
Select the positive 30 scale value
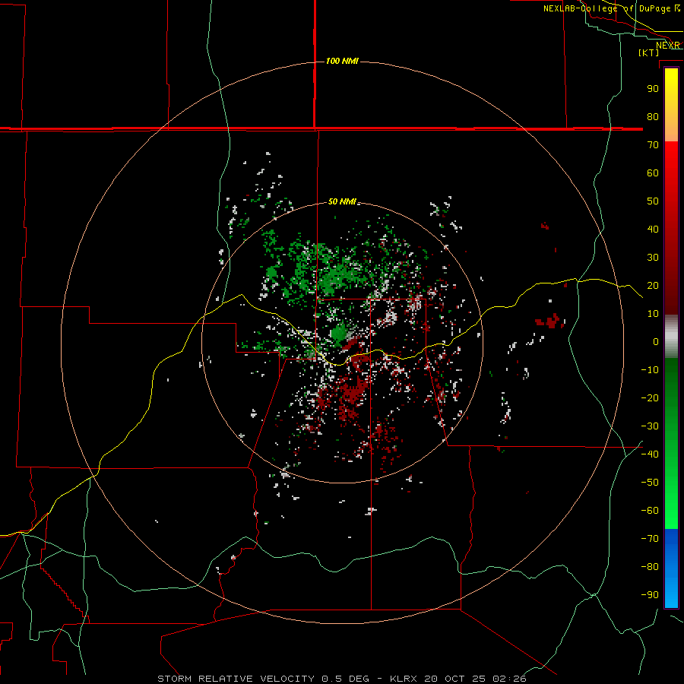point(653,258)
